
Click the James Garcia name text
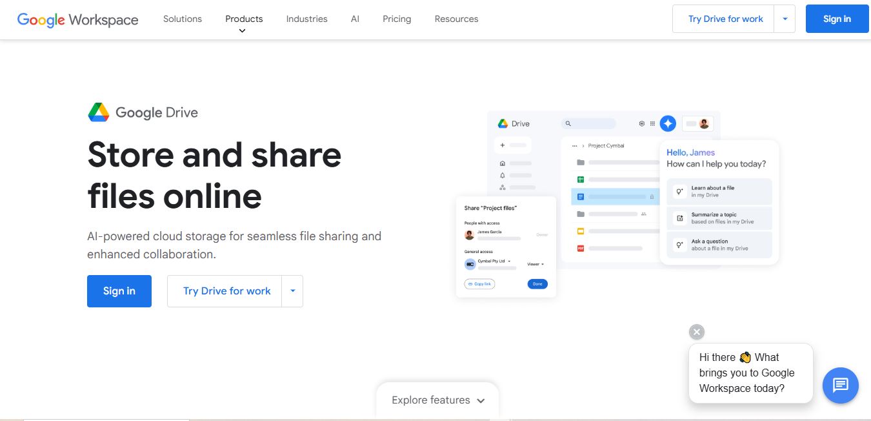pos(490,231)
